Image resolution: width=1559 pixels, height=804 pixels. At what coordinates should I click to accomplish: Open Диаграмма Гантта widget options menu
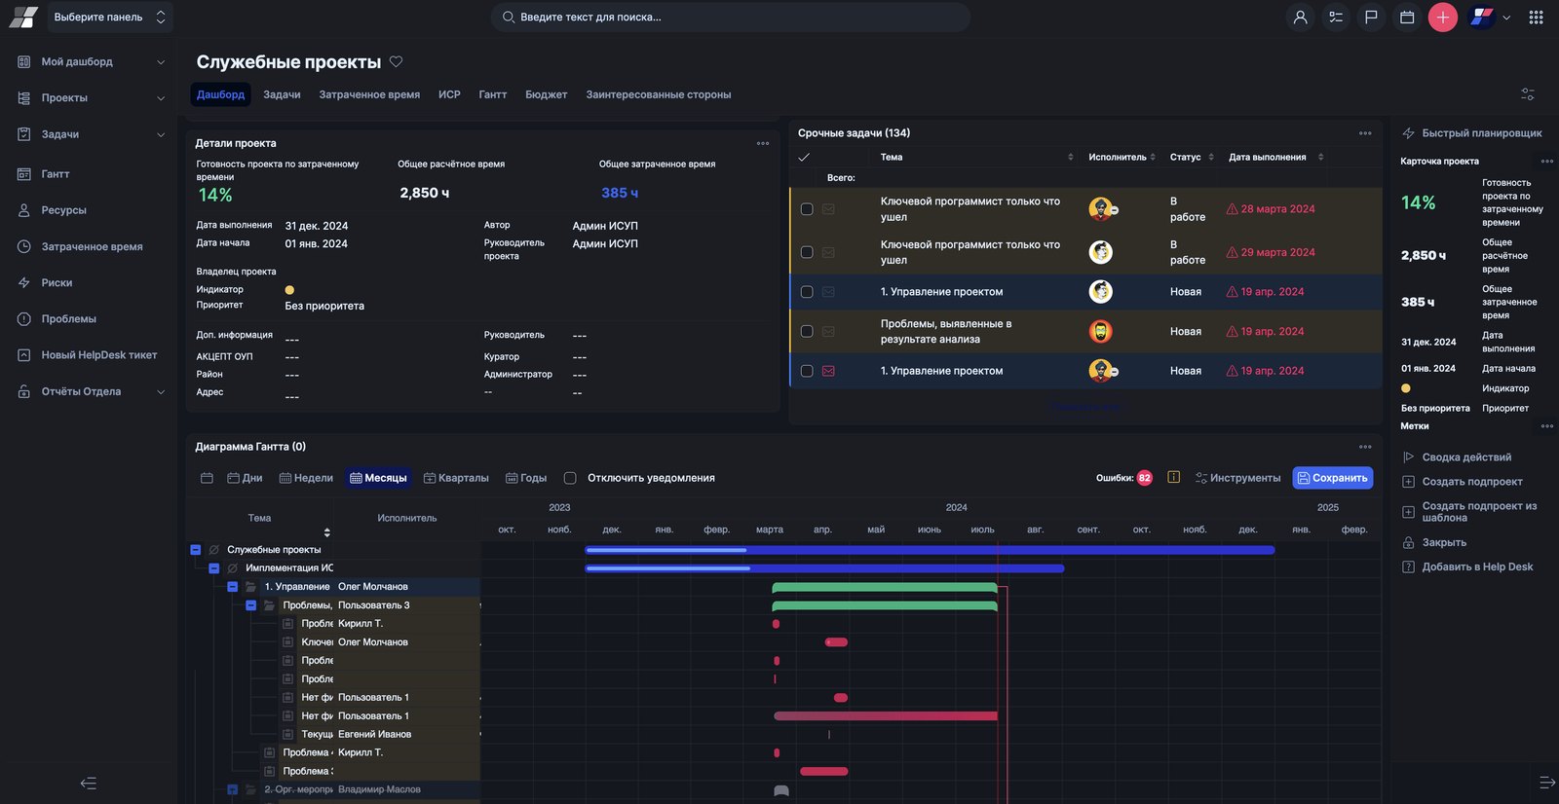click(1365, 447)
